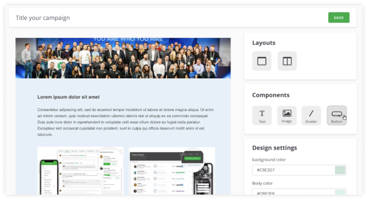Image resolution: width=368 pixels, height=200 pixels.
Task: Select the single-column layout icon
Action: [x=262, y=61]
